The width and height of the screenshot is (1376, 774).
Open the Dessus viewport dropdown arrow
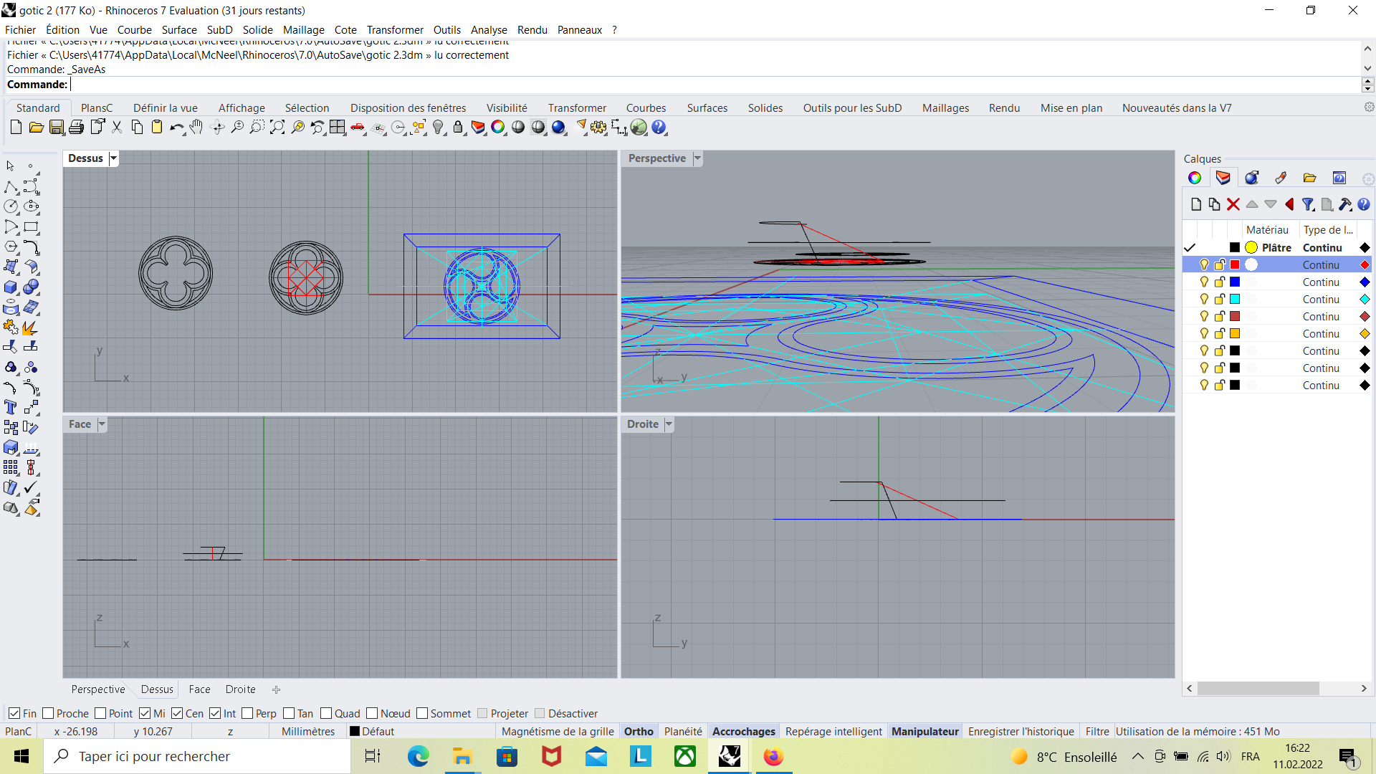click(x=113, y=158)
